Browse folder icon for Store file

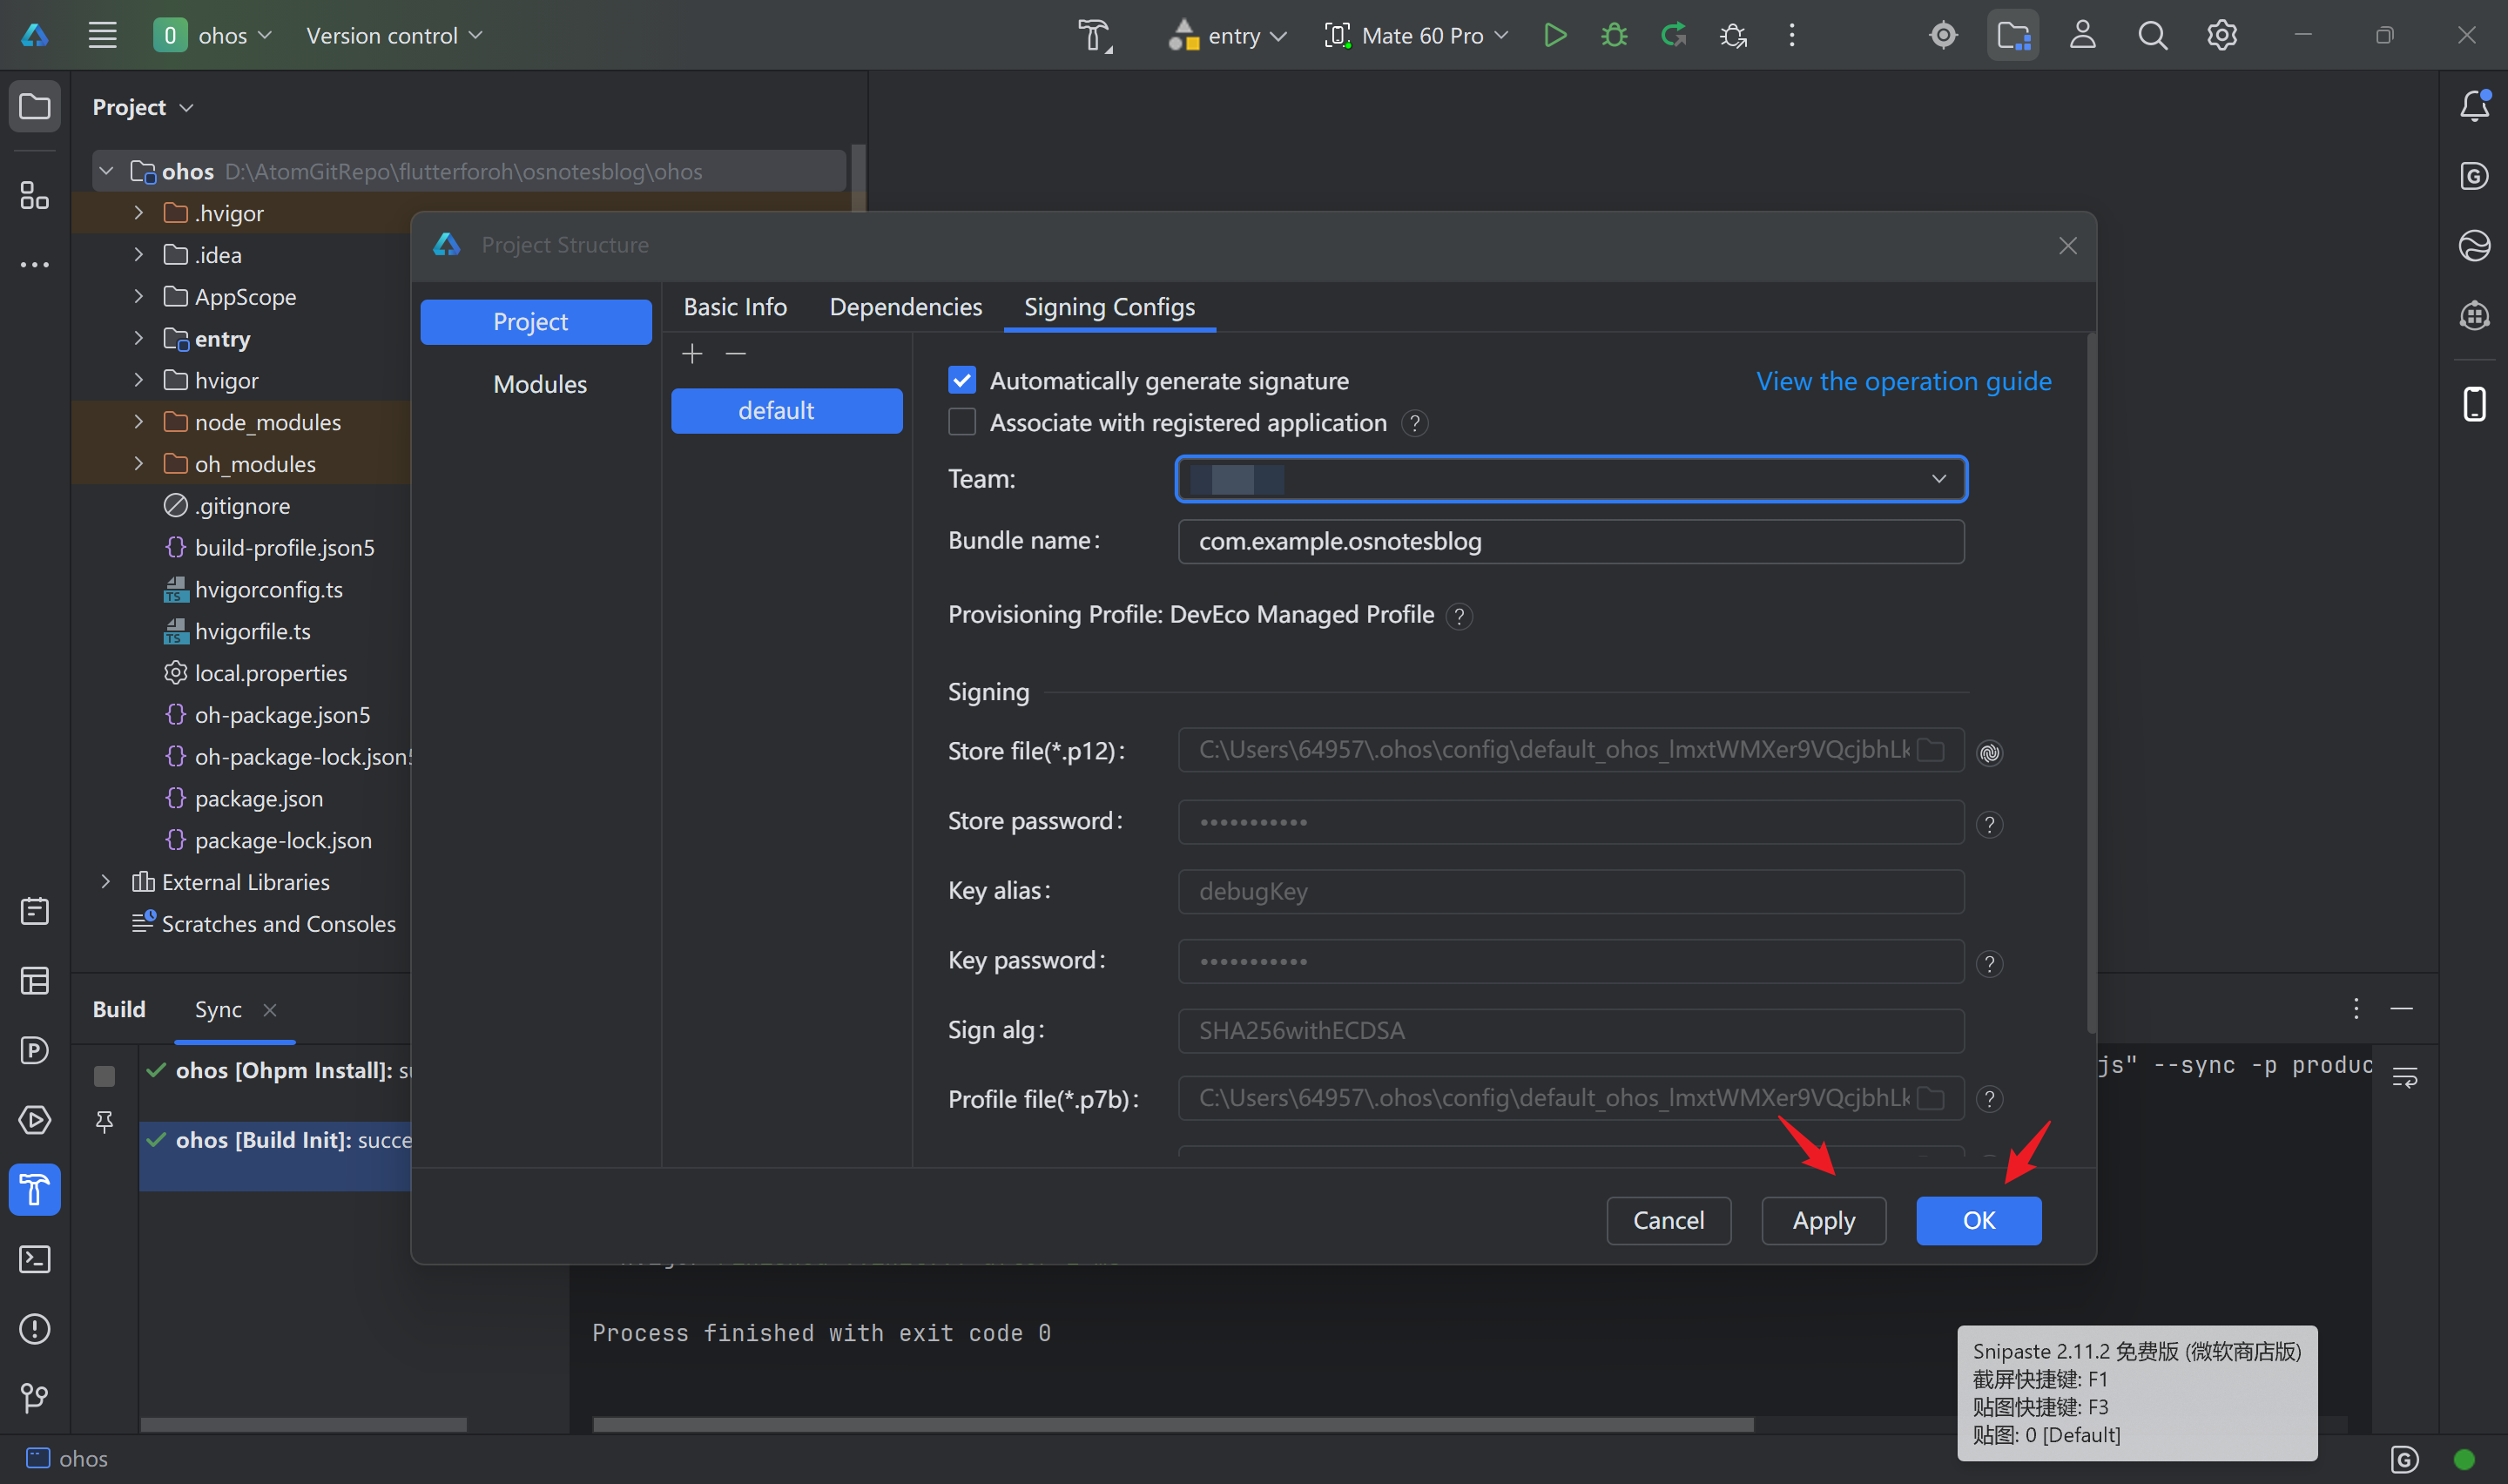click(x=1932, y=750)
